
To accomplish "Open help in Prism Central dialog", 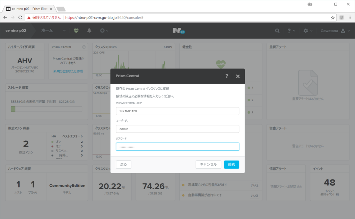I will tap(227, 76).
